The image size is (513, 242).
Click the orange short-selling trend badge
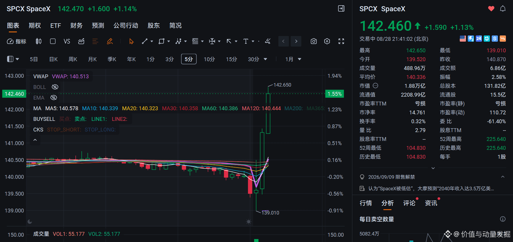click(x=503, y=39)
